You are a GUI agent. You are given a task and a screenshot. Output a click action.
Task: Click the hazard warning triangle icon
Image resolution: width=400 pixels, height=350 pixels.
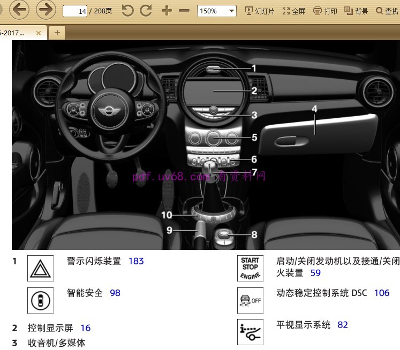(x=40, y=269)
